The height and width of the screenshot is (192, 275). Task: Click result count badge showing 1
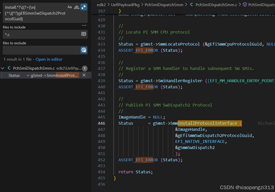click(84, 68)
